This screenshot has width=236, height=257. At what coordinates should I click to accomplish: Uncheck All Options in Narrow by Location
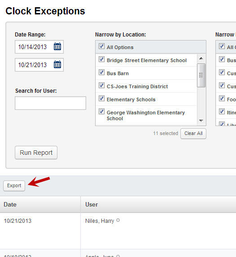click(x=101, y=46)
